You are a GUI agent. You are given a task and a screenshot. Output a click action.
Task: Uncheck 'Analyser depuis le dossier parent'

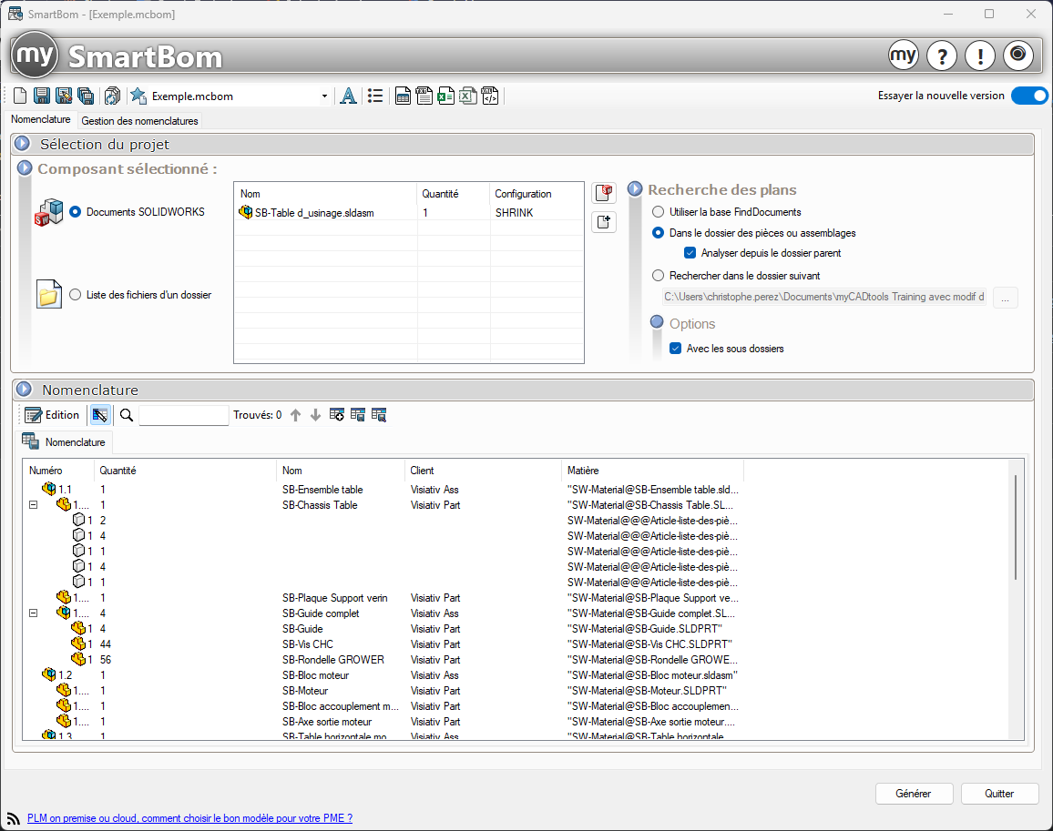690,253
